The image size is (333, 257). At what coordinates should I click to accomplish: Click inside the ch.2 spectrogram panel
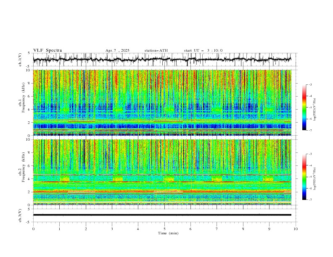click(x=162, y=172)
